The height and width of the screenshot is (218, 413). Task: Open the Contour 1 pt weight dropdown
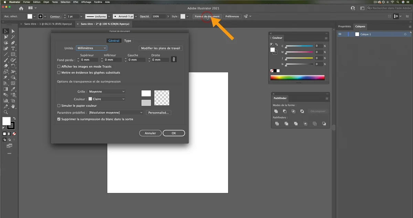pyautogui.click(x=82, y=16)
